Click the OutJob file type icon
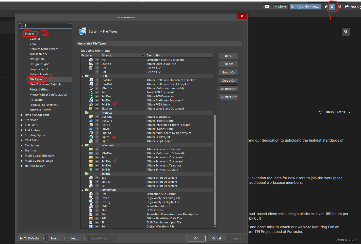The image size is (361, 244). click(91, 64)
